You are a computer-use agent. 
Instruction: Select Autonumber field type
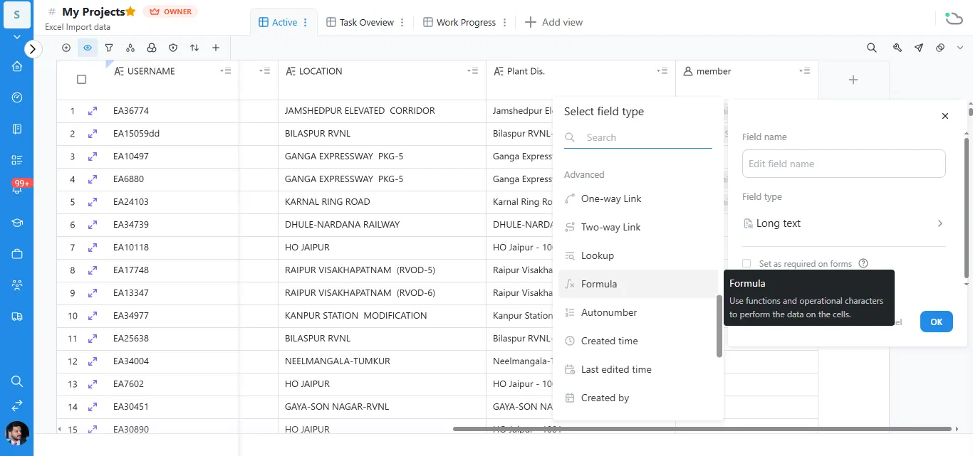pos(638,312)
